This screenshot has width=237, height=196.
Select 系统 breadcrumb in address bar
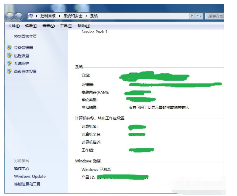click(x=94, y=16)
